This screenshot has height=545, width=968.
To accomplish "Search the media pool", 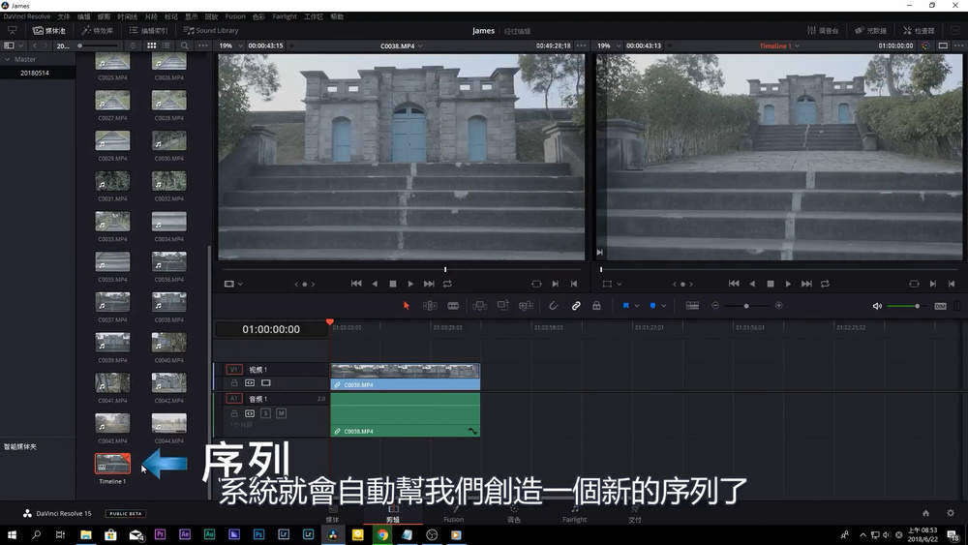I will (x=185, y=45).
